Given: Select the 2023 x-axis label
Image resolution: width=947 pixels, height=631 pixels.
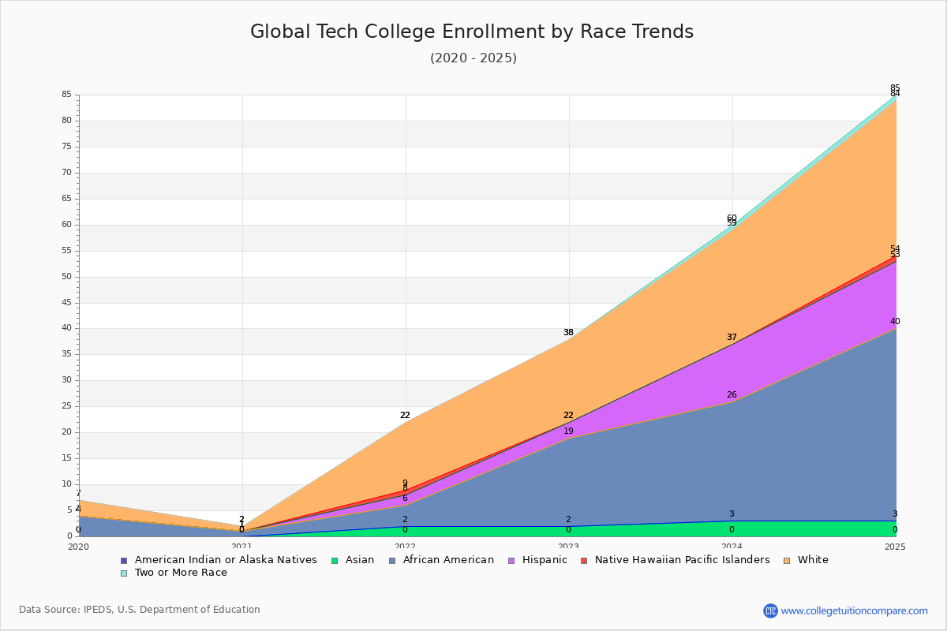Looking at the screenshot, I should [569, 546].
